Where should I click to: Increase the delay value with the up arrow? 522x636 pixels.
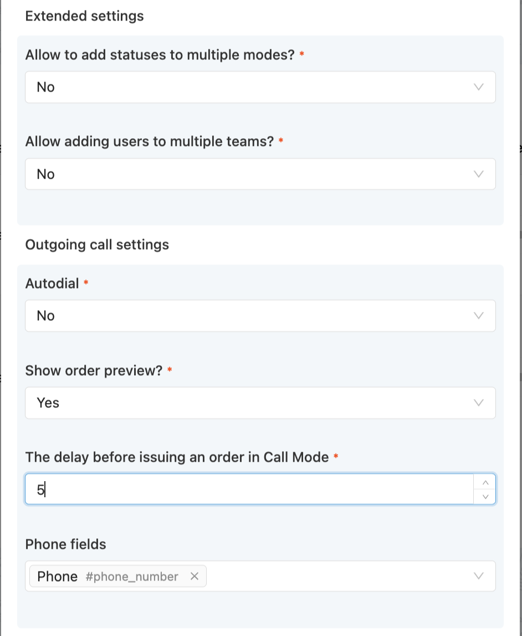tap(485, 483)
